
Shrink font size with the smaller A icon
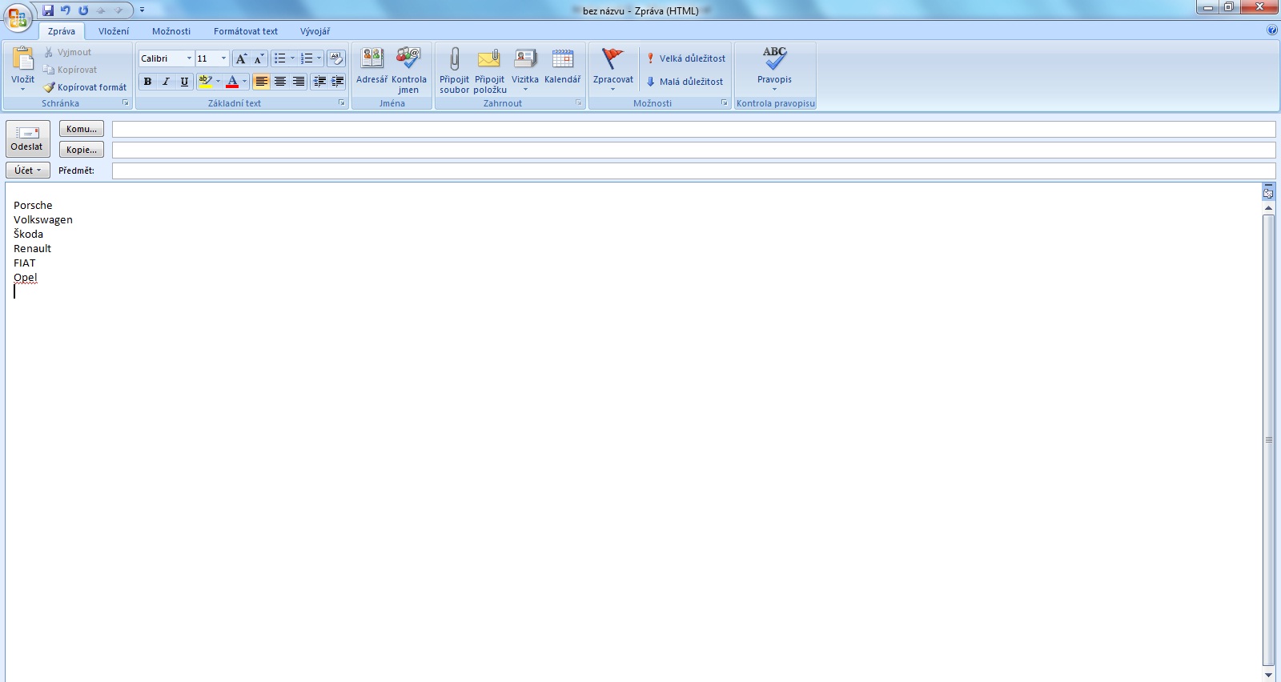tap(259, 58)
